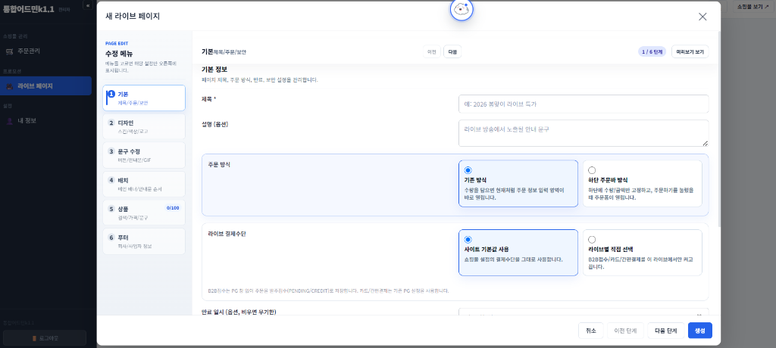Select the 기본 방식 radio option
Image resolution: width=776 pixels, height=348 pixels.
tap(468, 170)
